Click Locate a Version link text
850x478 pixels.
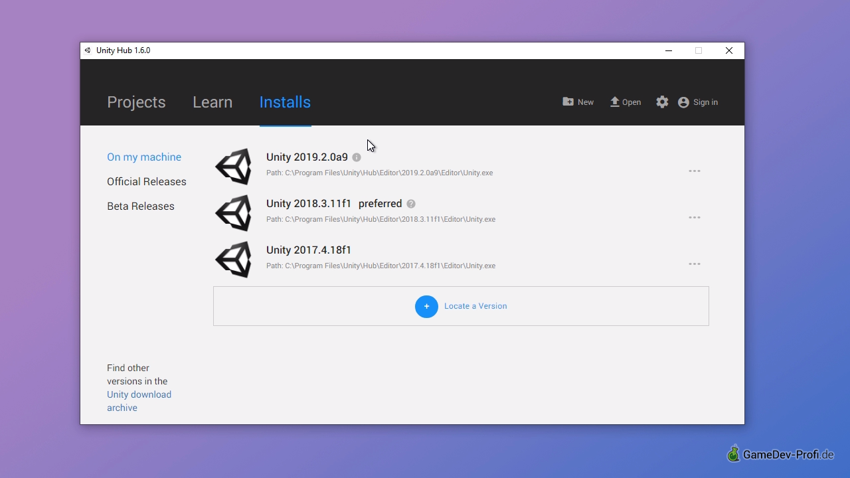tap(475, 306)
